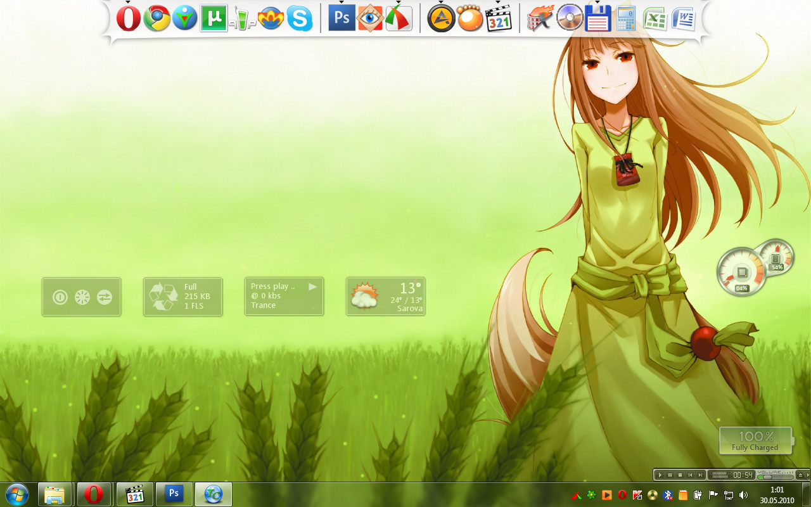Click the 00:54 time display in mini player

click(743, 475)
